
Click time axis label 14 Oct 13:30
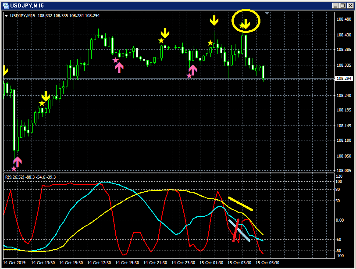[x=43, y=263]
